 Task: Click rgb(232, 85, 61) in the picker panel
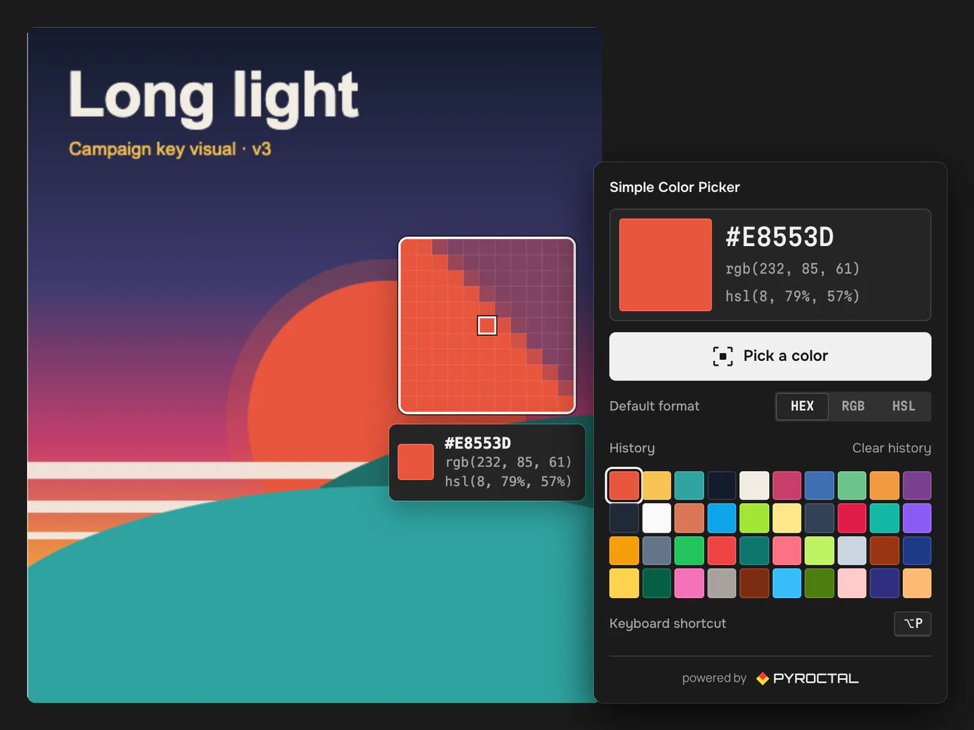point(792,269)
